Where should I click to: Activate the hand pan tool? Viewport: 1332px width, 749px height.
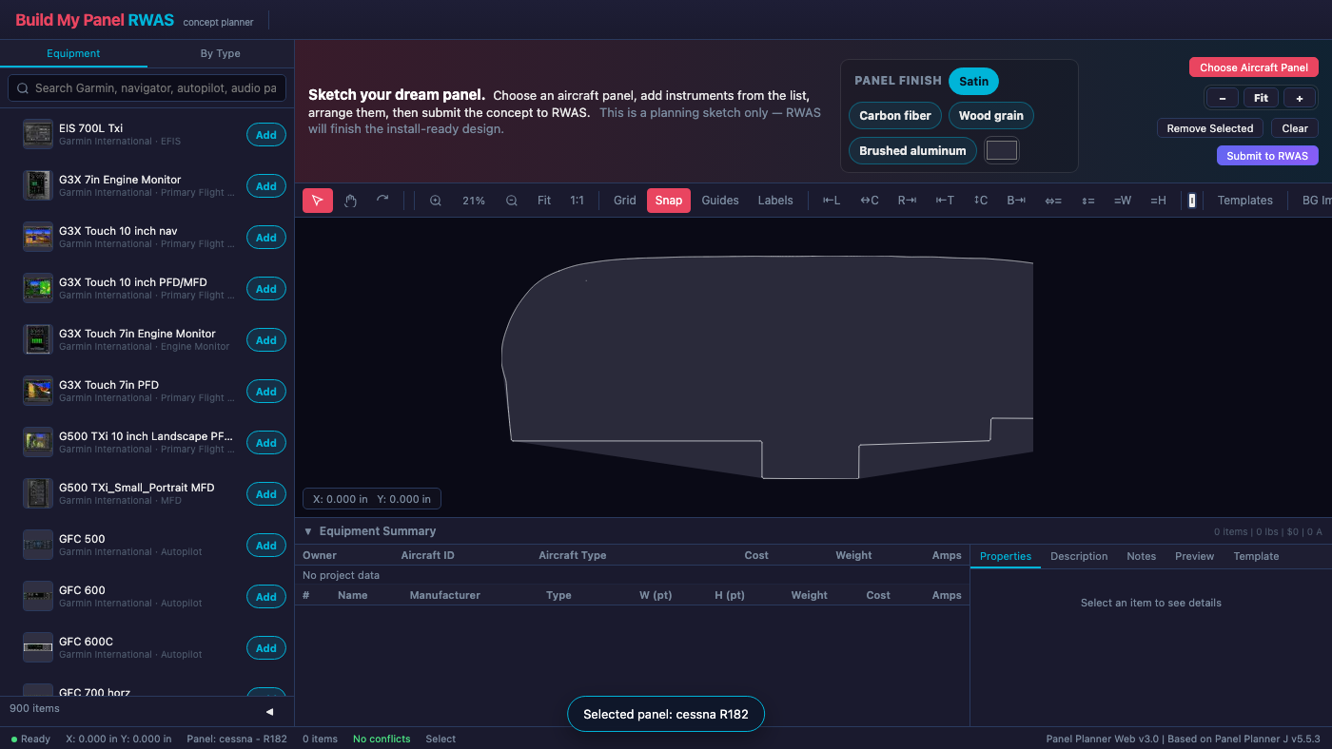pyautogui.click(x=350, y=201)
